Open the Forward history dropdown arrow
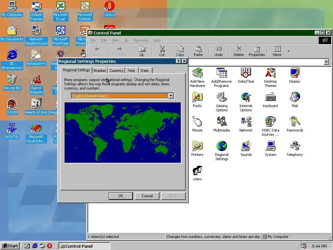Screen dimensions: 333x250 (x=131, y=51)
